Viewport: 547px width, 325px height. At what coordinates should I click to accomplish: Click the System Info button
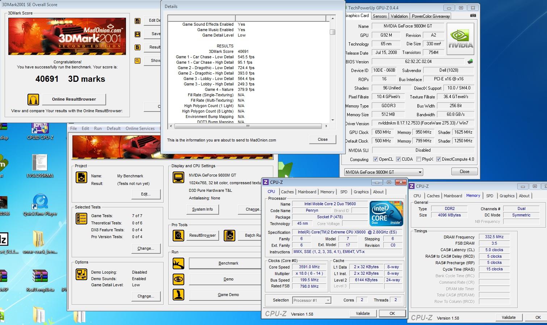point(202,209)
